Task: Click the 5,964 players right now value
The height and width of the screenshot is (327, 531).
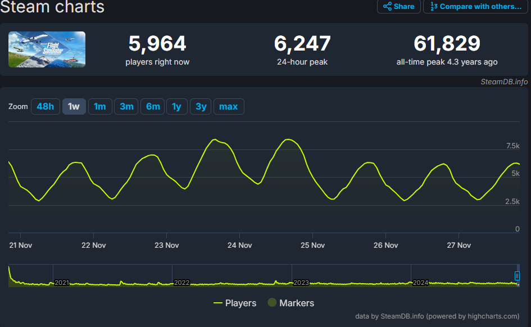Action: pos(157,44)
